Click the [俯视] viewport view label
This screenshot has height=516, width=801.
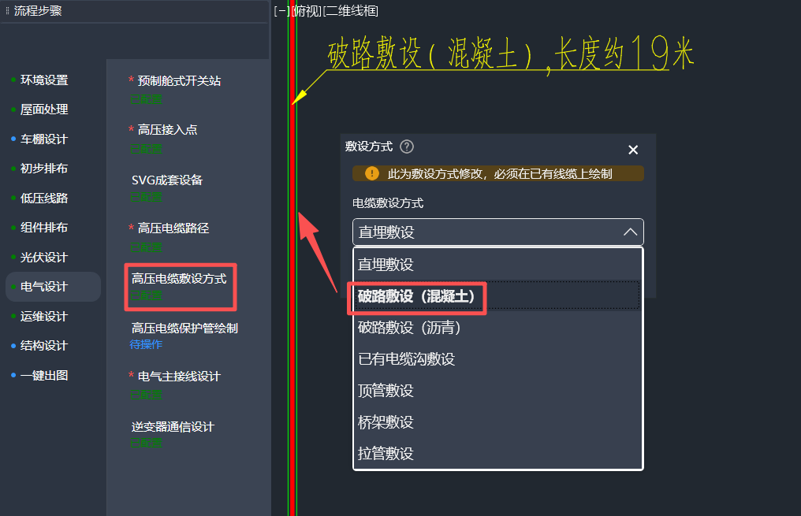(306, 11)
